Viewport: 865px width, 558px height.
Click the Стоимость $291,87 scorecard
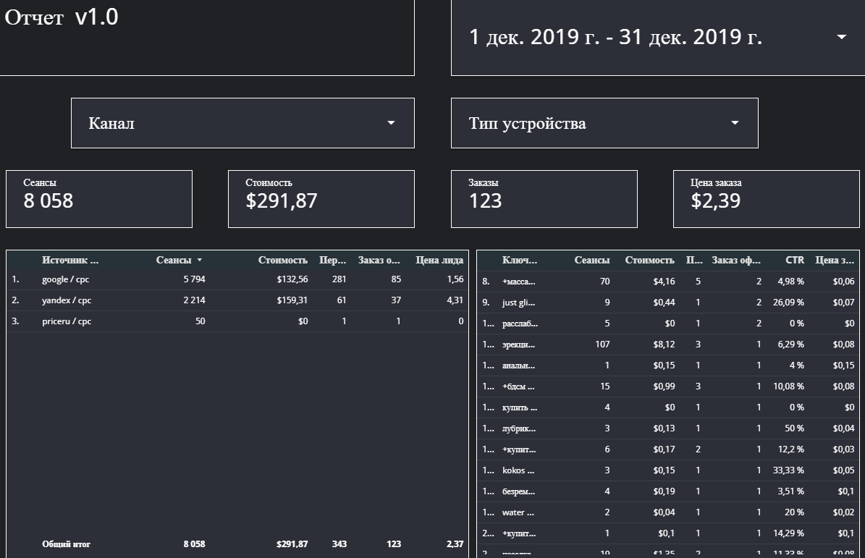point(321,199)
